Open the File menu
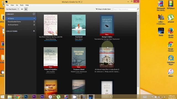The width and height of the screenshot is (177, 99). 7,5
